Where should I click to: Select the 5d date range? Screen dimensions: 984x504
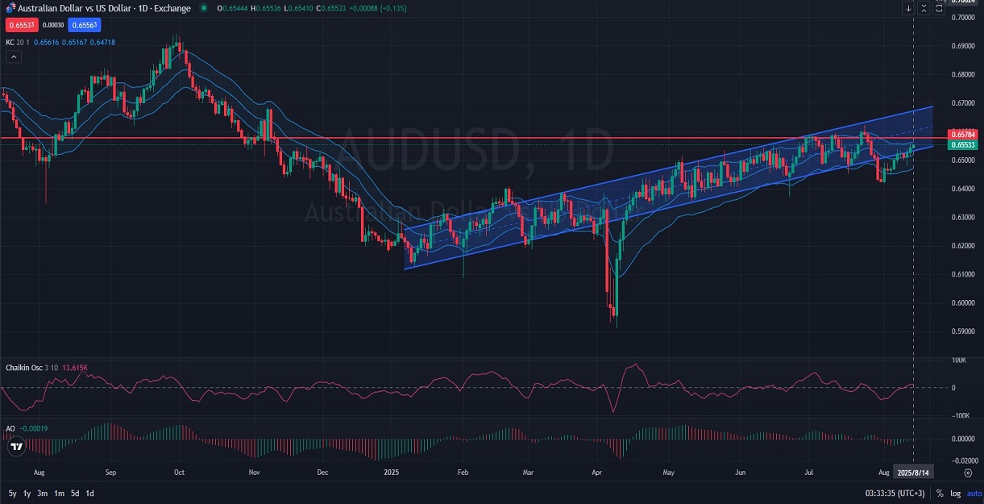click(75, 493)
